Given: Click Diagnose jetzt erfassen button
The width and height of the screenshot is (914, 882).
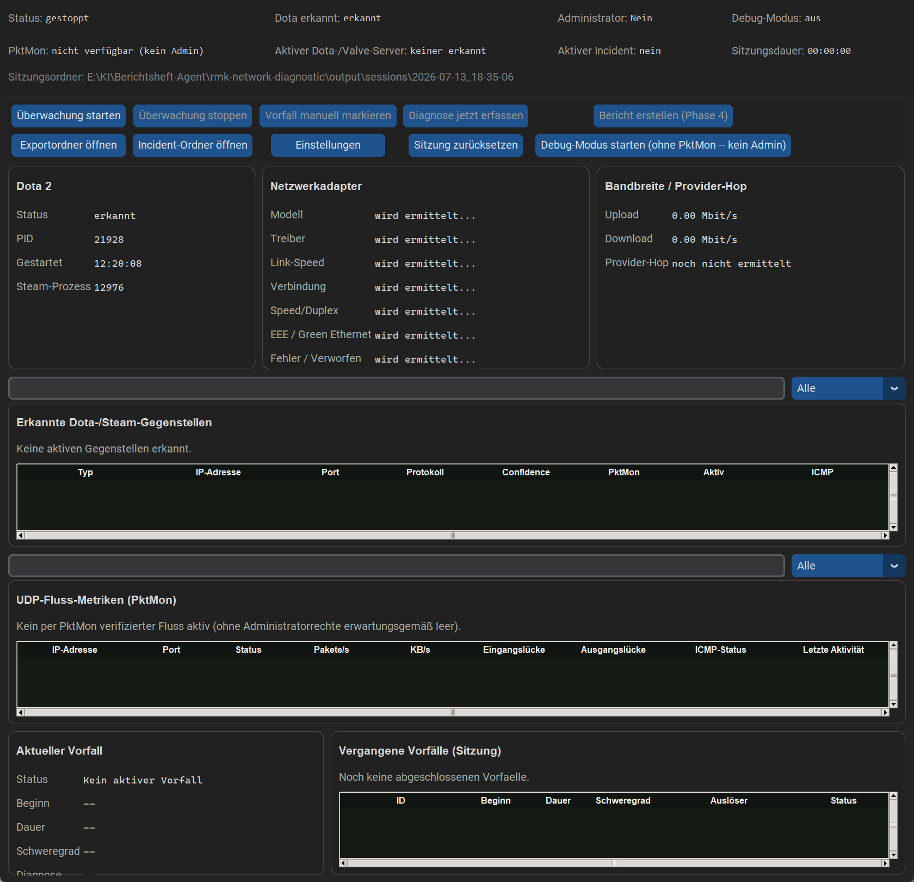Looking at the screenshot, I should pos(466,116).
